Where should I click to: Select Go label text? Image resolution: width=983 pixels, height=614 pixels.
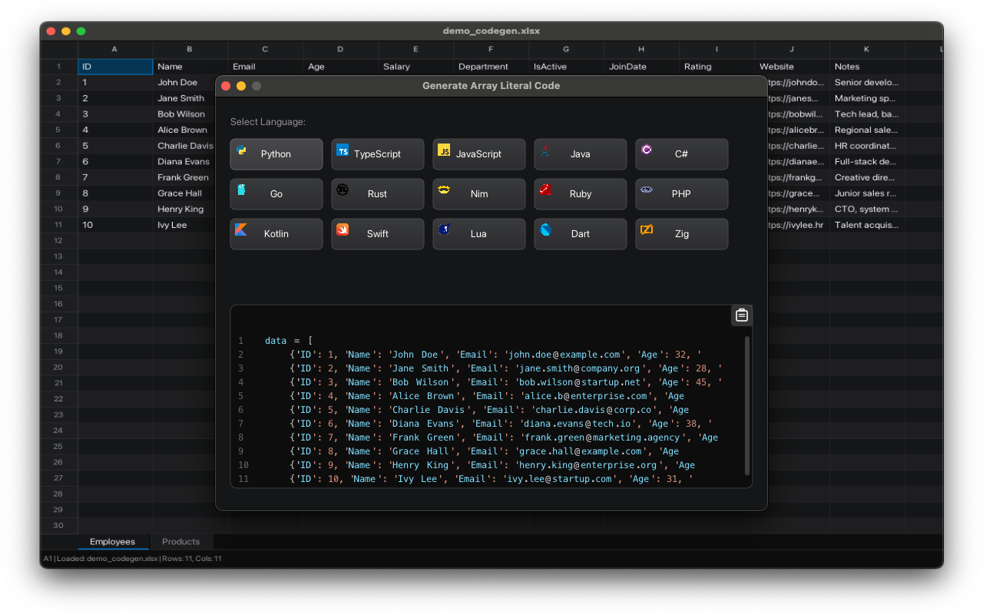click(x=276, y=194)
